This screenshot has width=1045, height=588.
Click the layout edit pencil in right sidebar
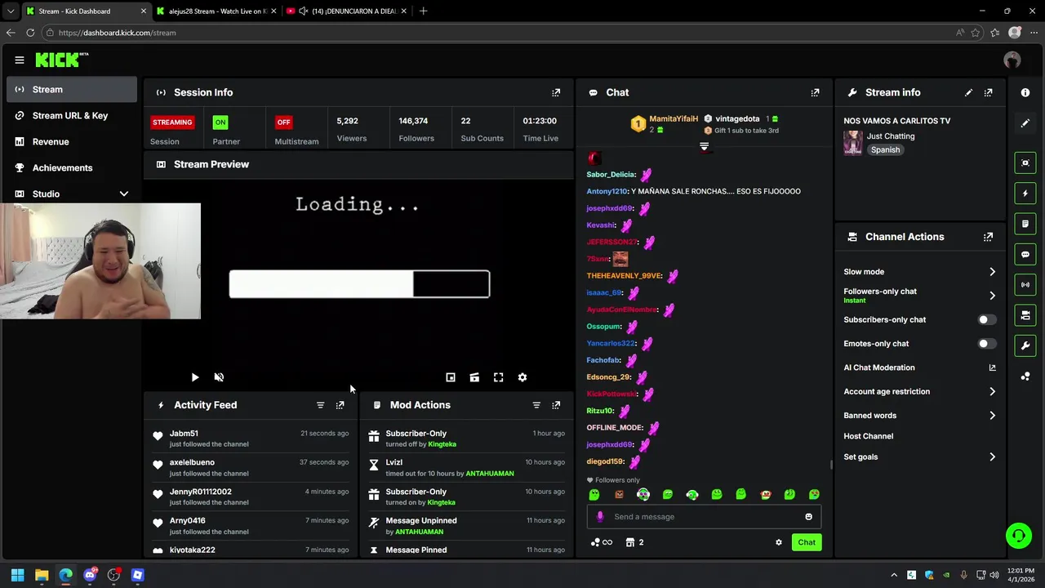tap(1025, 123)
